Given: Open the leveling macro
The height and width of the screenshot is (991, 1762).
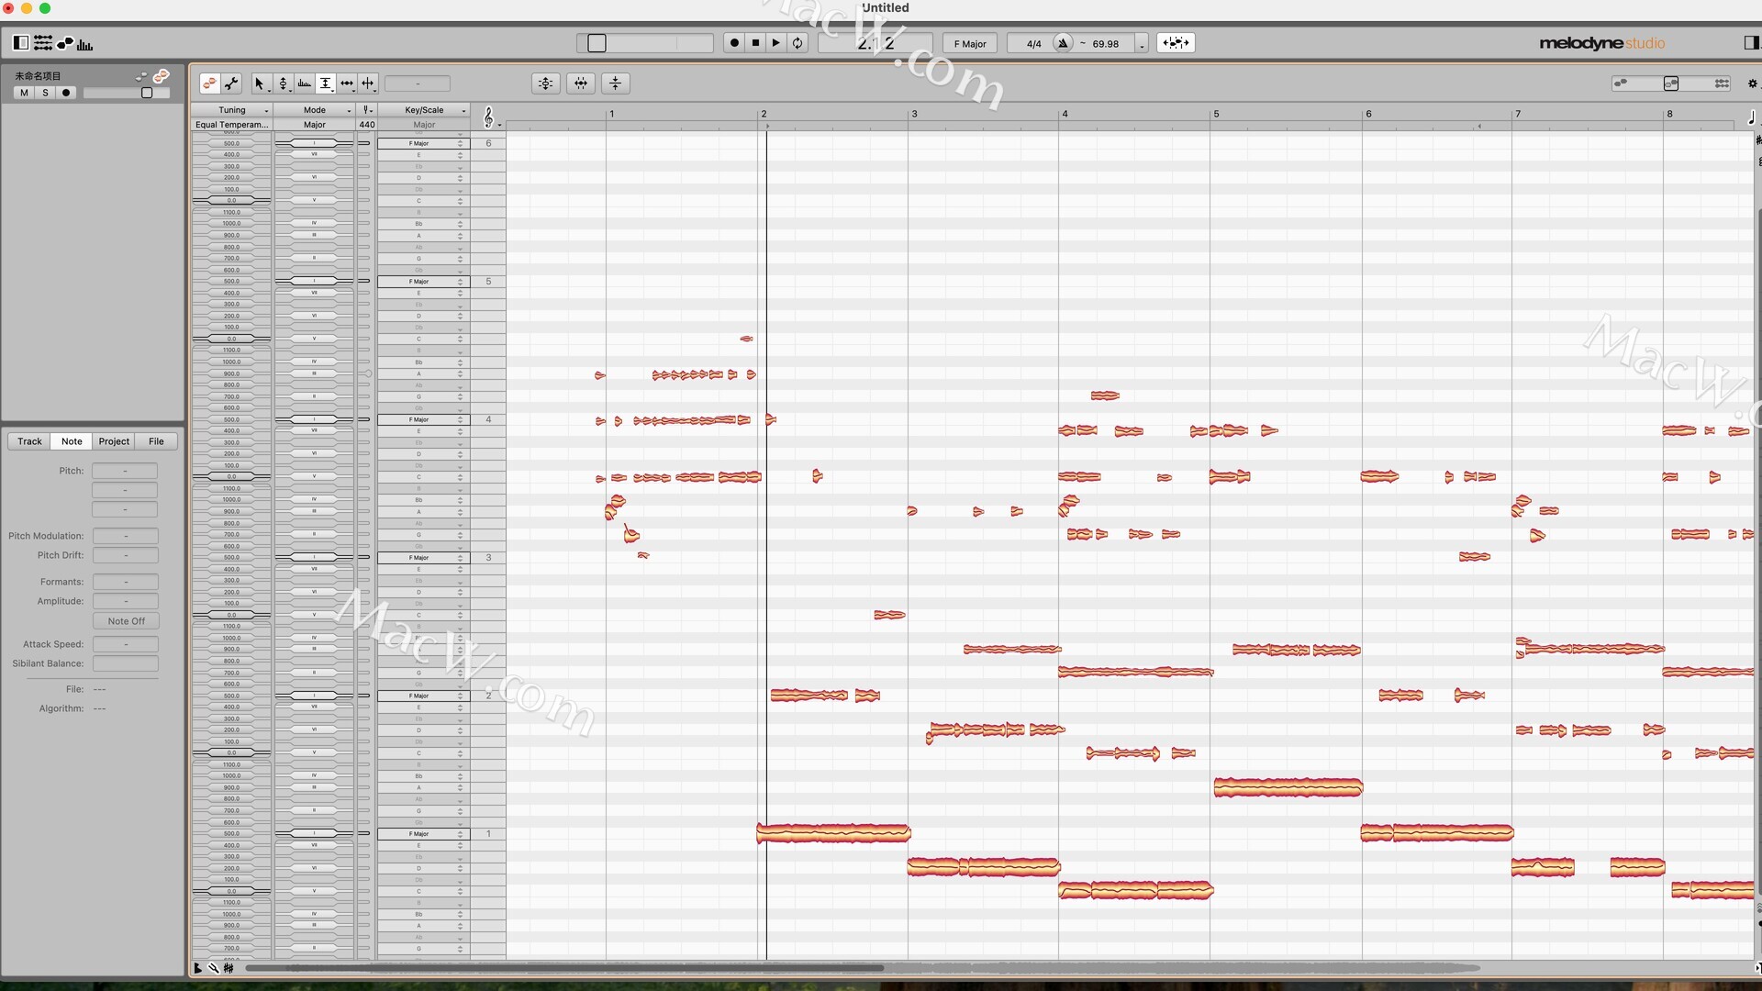Looking at the screenshot, I should [616, 84].
